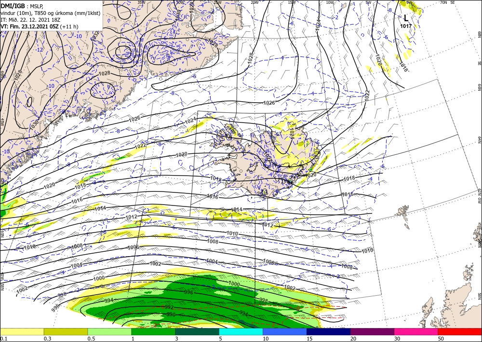Image resolution: width=482 pixels, height=342 pixels.
Task: Click the "20W" longitude label
Action: (254, 2)
